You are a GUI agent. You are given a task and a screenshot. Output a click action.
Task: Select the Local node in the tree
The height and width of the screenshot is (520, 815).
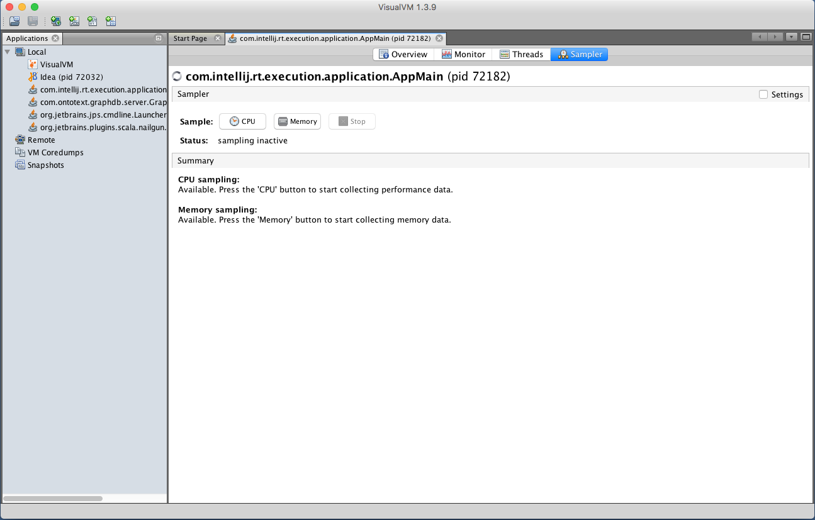point(37,52)
